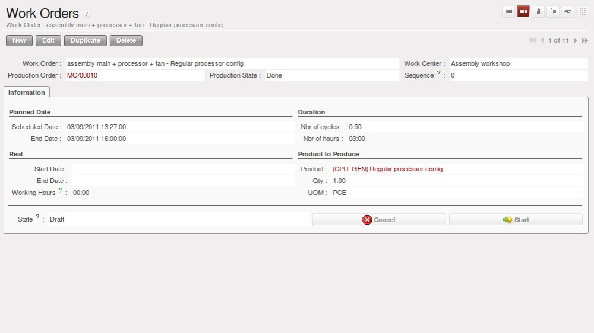Screen dimensions: 594x333
Task: Go to the previous record arrow
Action: [x=542, y=40]
